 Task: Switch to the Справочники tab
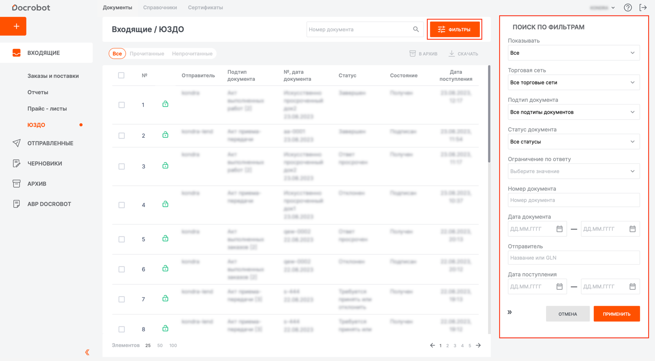coord(160,8)
